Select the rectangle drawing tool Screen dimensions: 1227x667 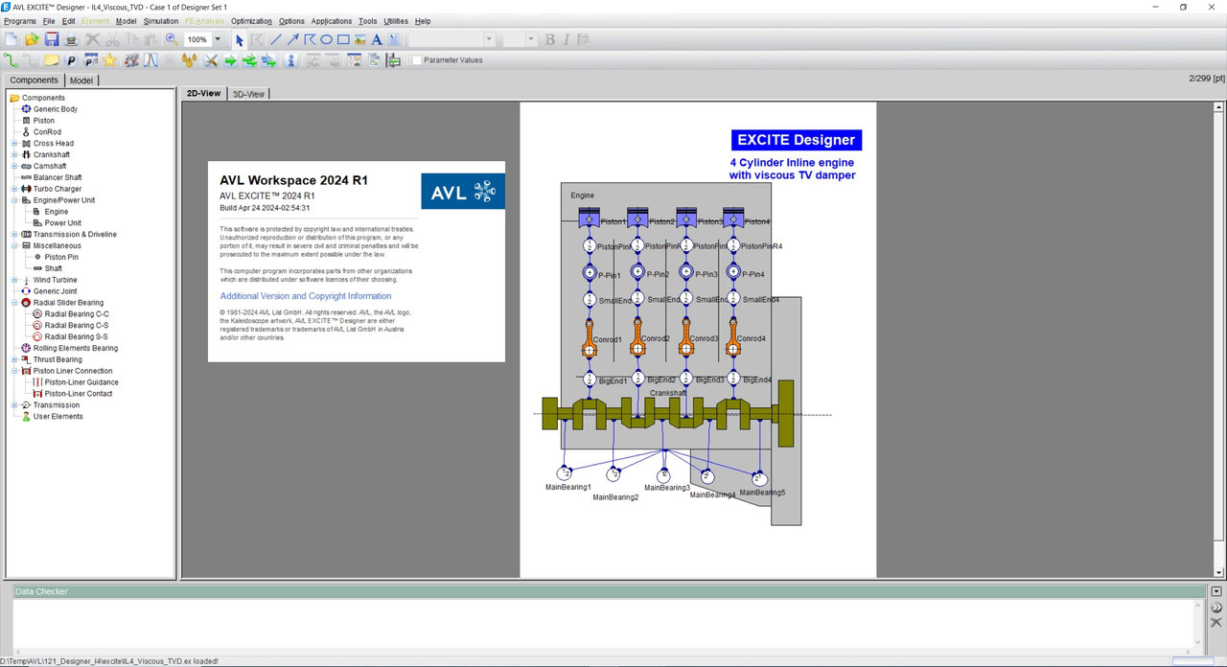coord(343,39)
